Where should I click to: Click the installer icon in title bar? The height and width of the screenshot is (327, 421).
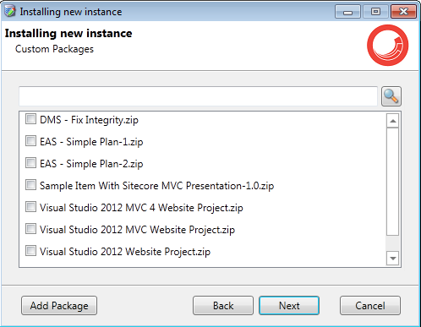tap(9, 11)
